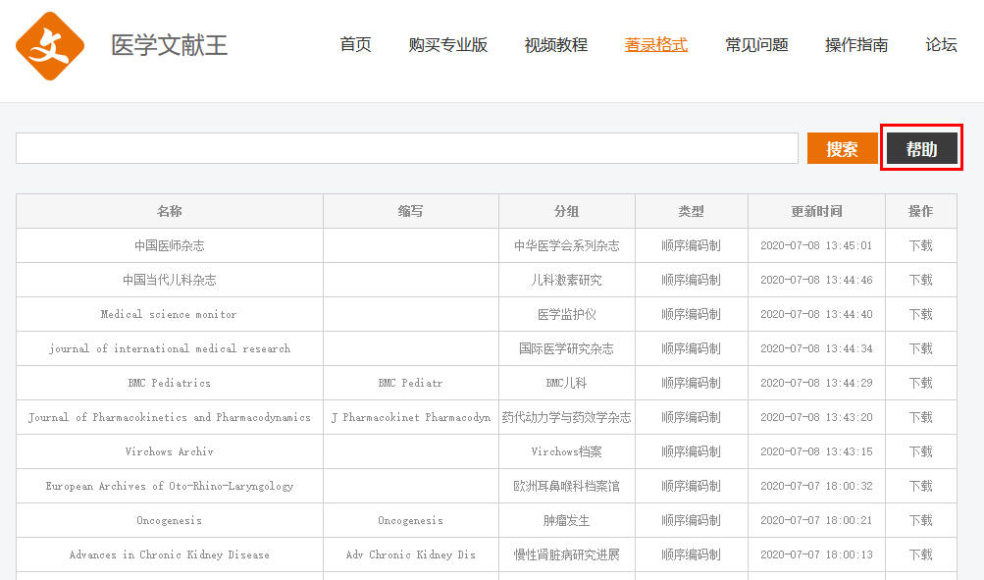Focus the style search input field
984x580 pixels.
[x=407, y=148]
